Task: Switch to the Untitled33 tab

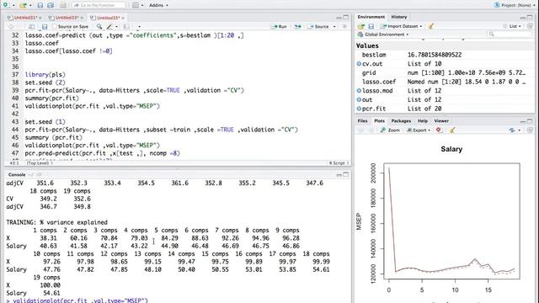Action: coord(67,18)
